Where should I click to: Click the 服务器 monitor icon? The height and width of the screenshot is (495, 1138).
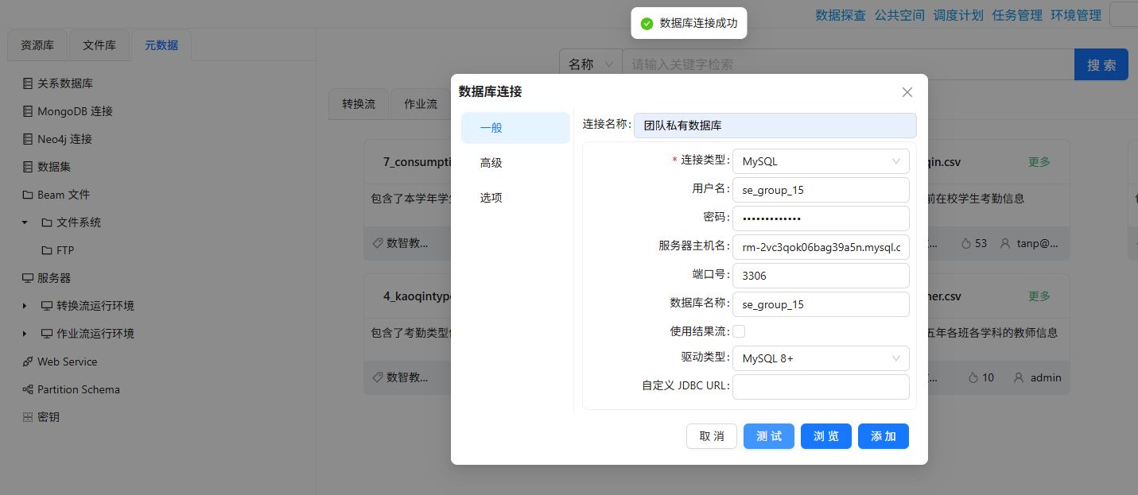click(28, 278)
